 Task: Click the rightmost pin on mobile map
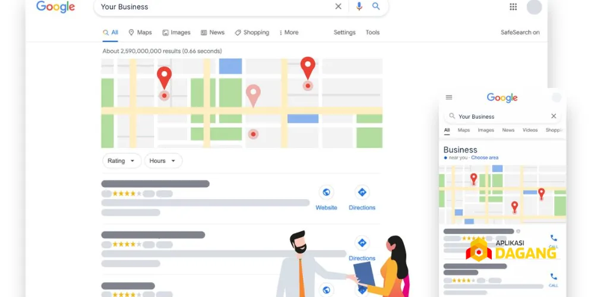541,194
